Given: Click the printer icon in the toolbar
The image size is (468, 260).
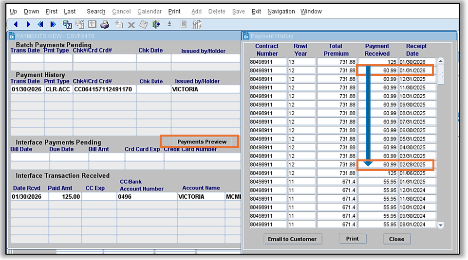Looking at the screenshot, I should 104,24.
